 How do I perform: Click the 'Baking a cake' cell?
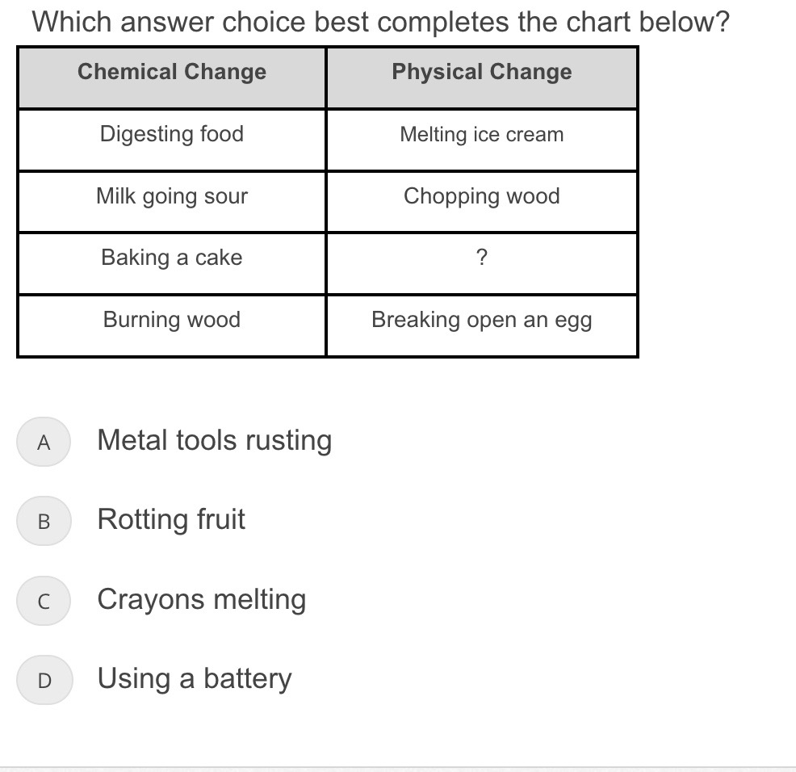point(172,263)
